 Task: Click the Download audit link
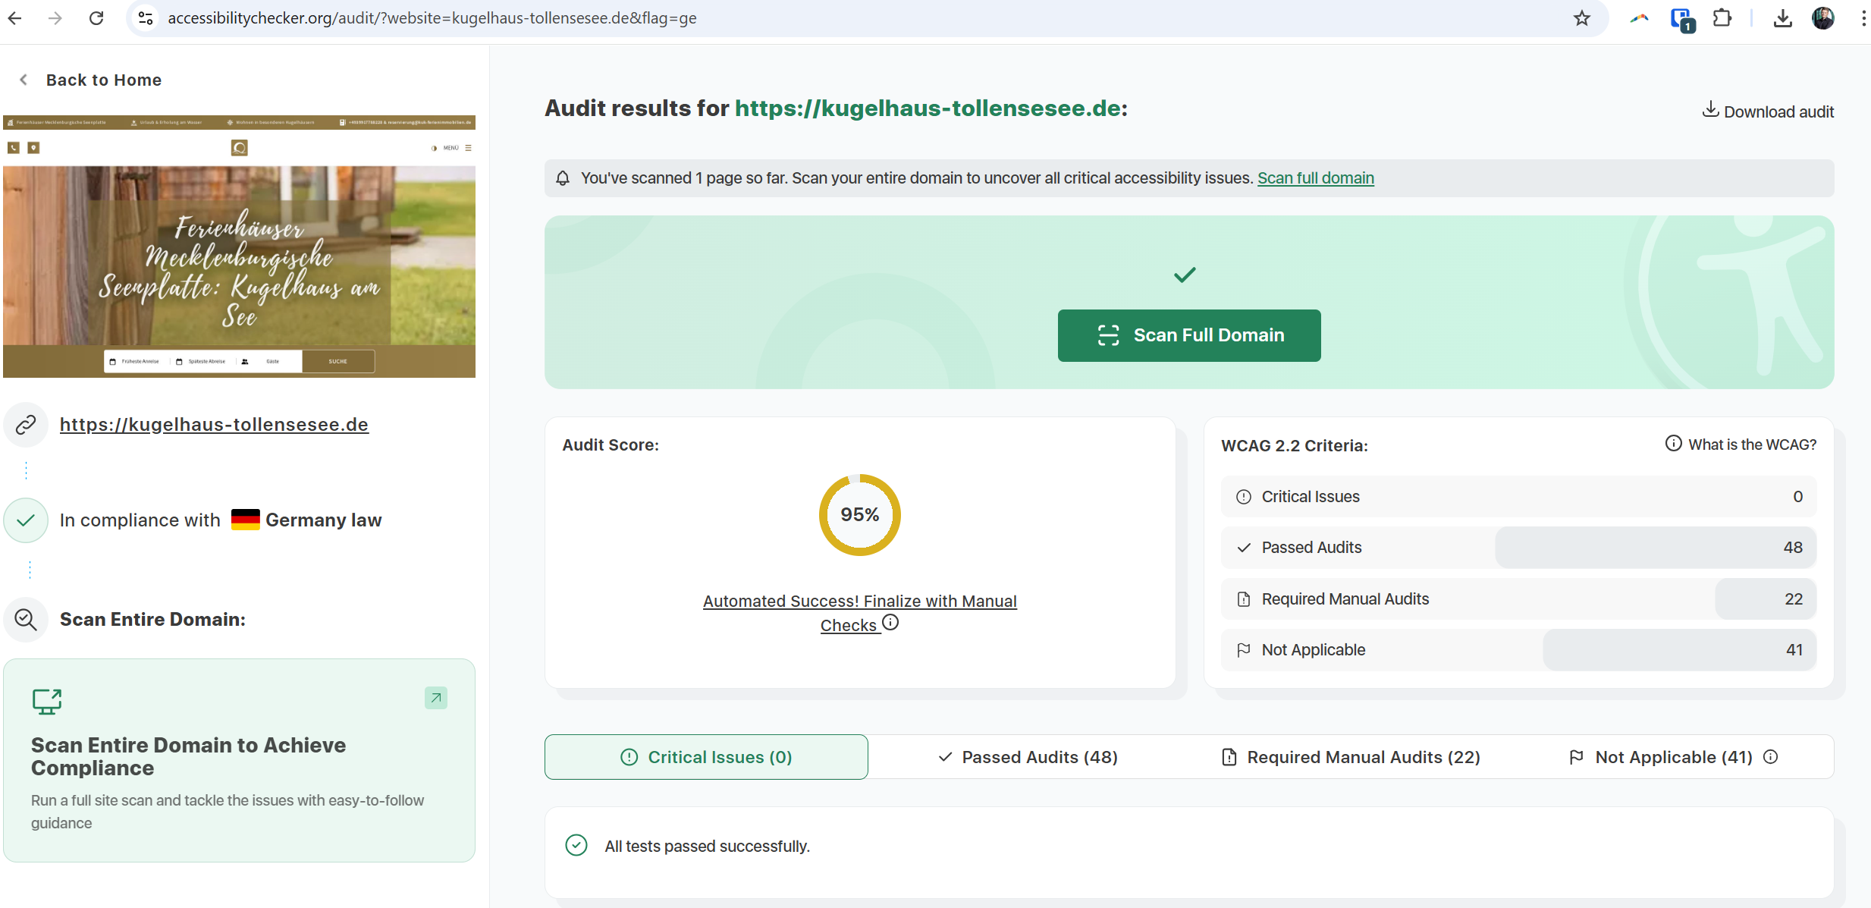pyautogui.click(x=1768, y=112)
